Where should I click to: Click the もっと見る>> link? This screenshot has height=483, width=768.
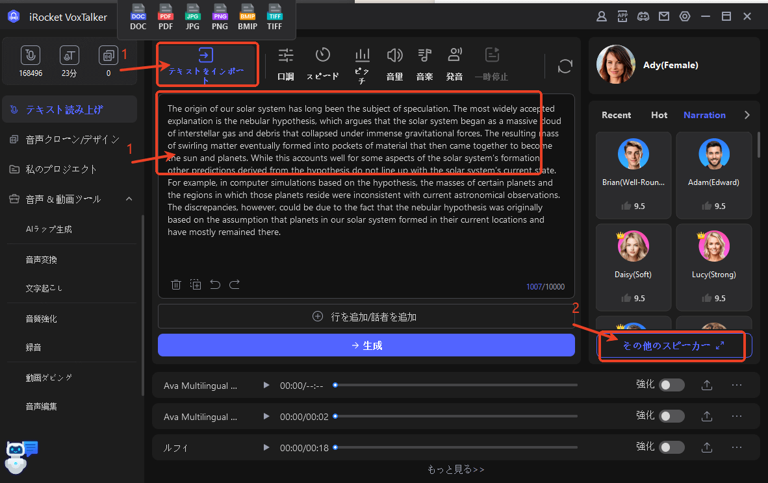tap(456, 470)
